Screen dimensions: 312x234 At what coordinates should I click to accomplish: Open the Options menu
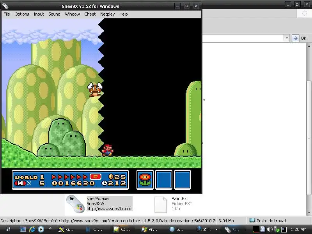[22, 14]
